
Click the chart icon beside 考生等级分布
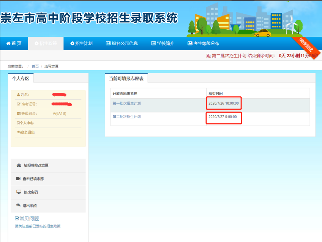(190, 44)
